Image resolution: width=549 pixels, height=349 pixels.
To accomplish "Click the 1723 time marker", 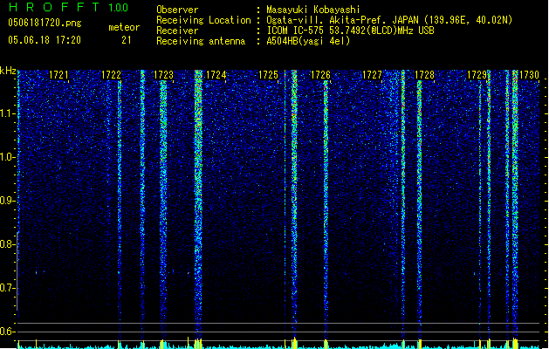I will click(x=163, y=75).
